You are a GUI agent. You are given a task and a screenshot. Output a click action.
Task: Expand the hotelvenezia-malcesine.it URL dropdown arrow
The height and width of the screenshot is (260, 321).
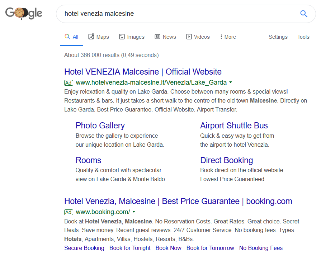pos(231,82)
